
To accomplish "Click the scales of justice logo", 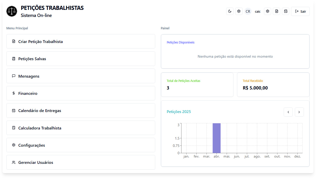I will (x=12, y=11).
